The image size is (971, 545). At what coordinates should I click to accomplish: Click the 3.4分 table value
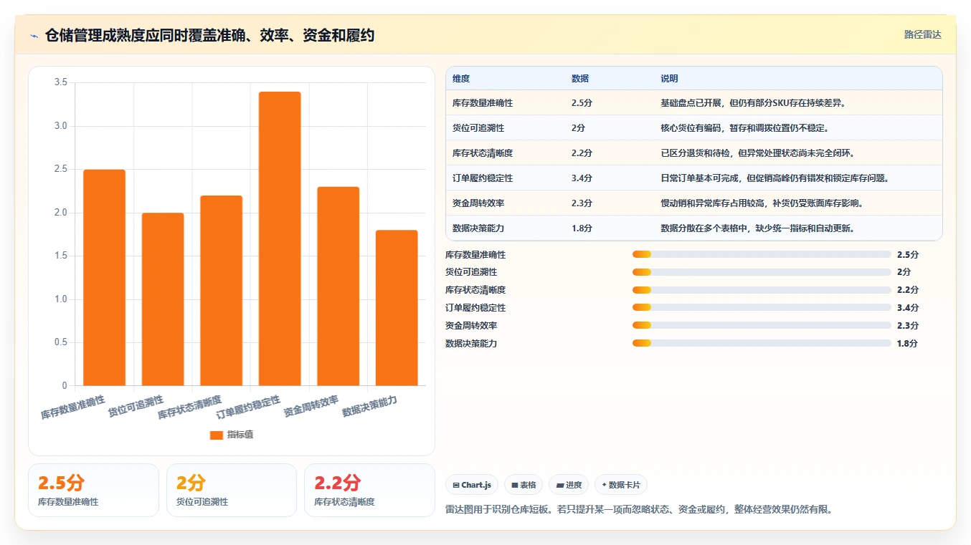(582, 178)
